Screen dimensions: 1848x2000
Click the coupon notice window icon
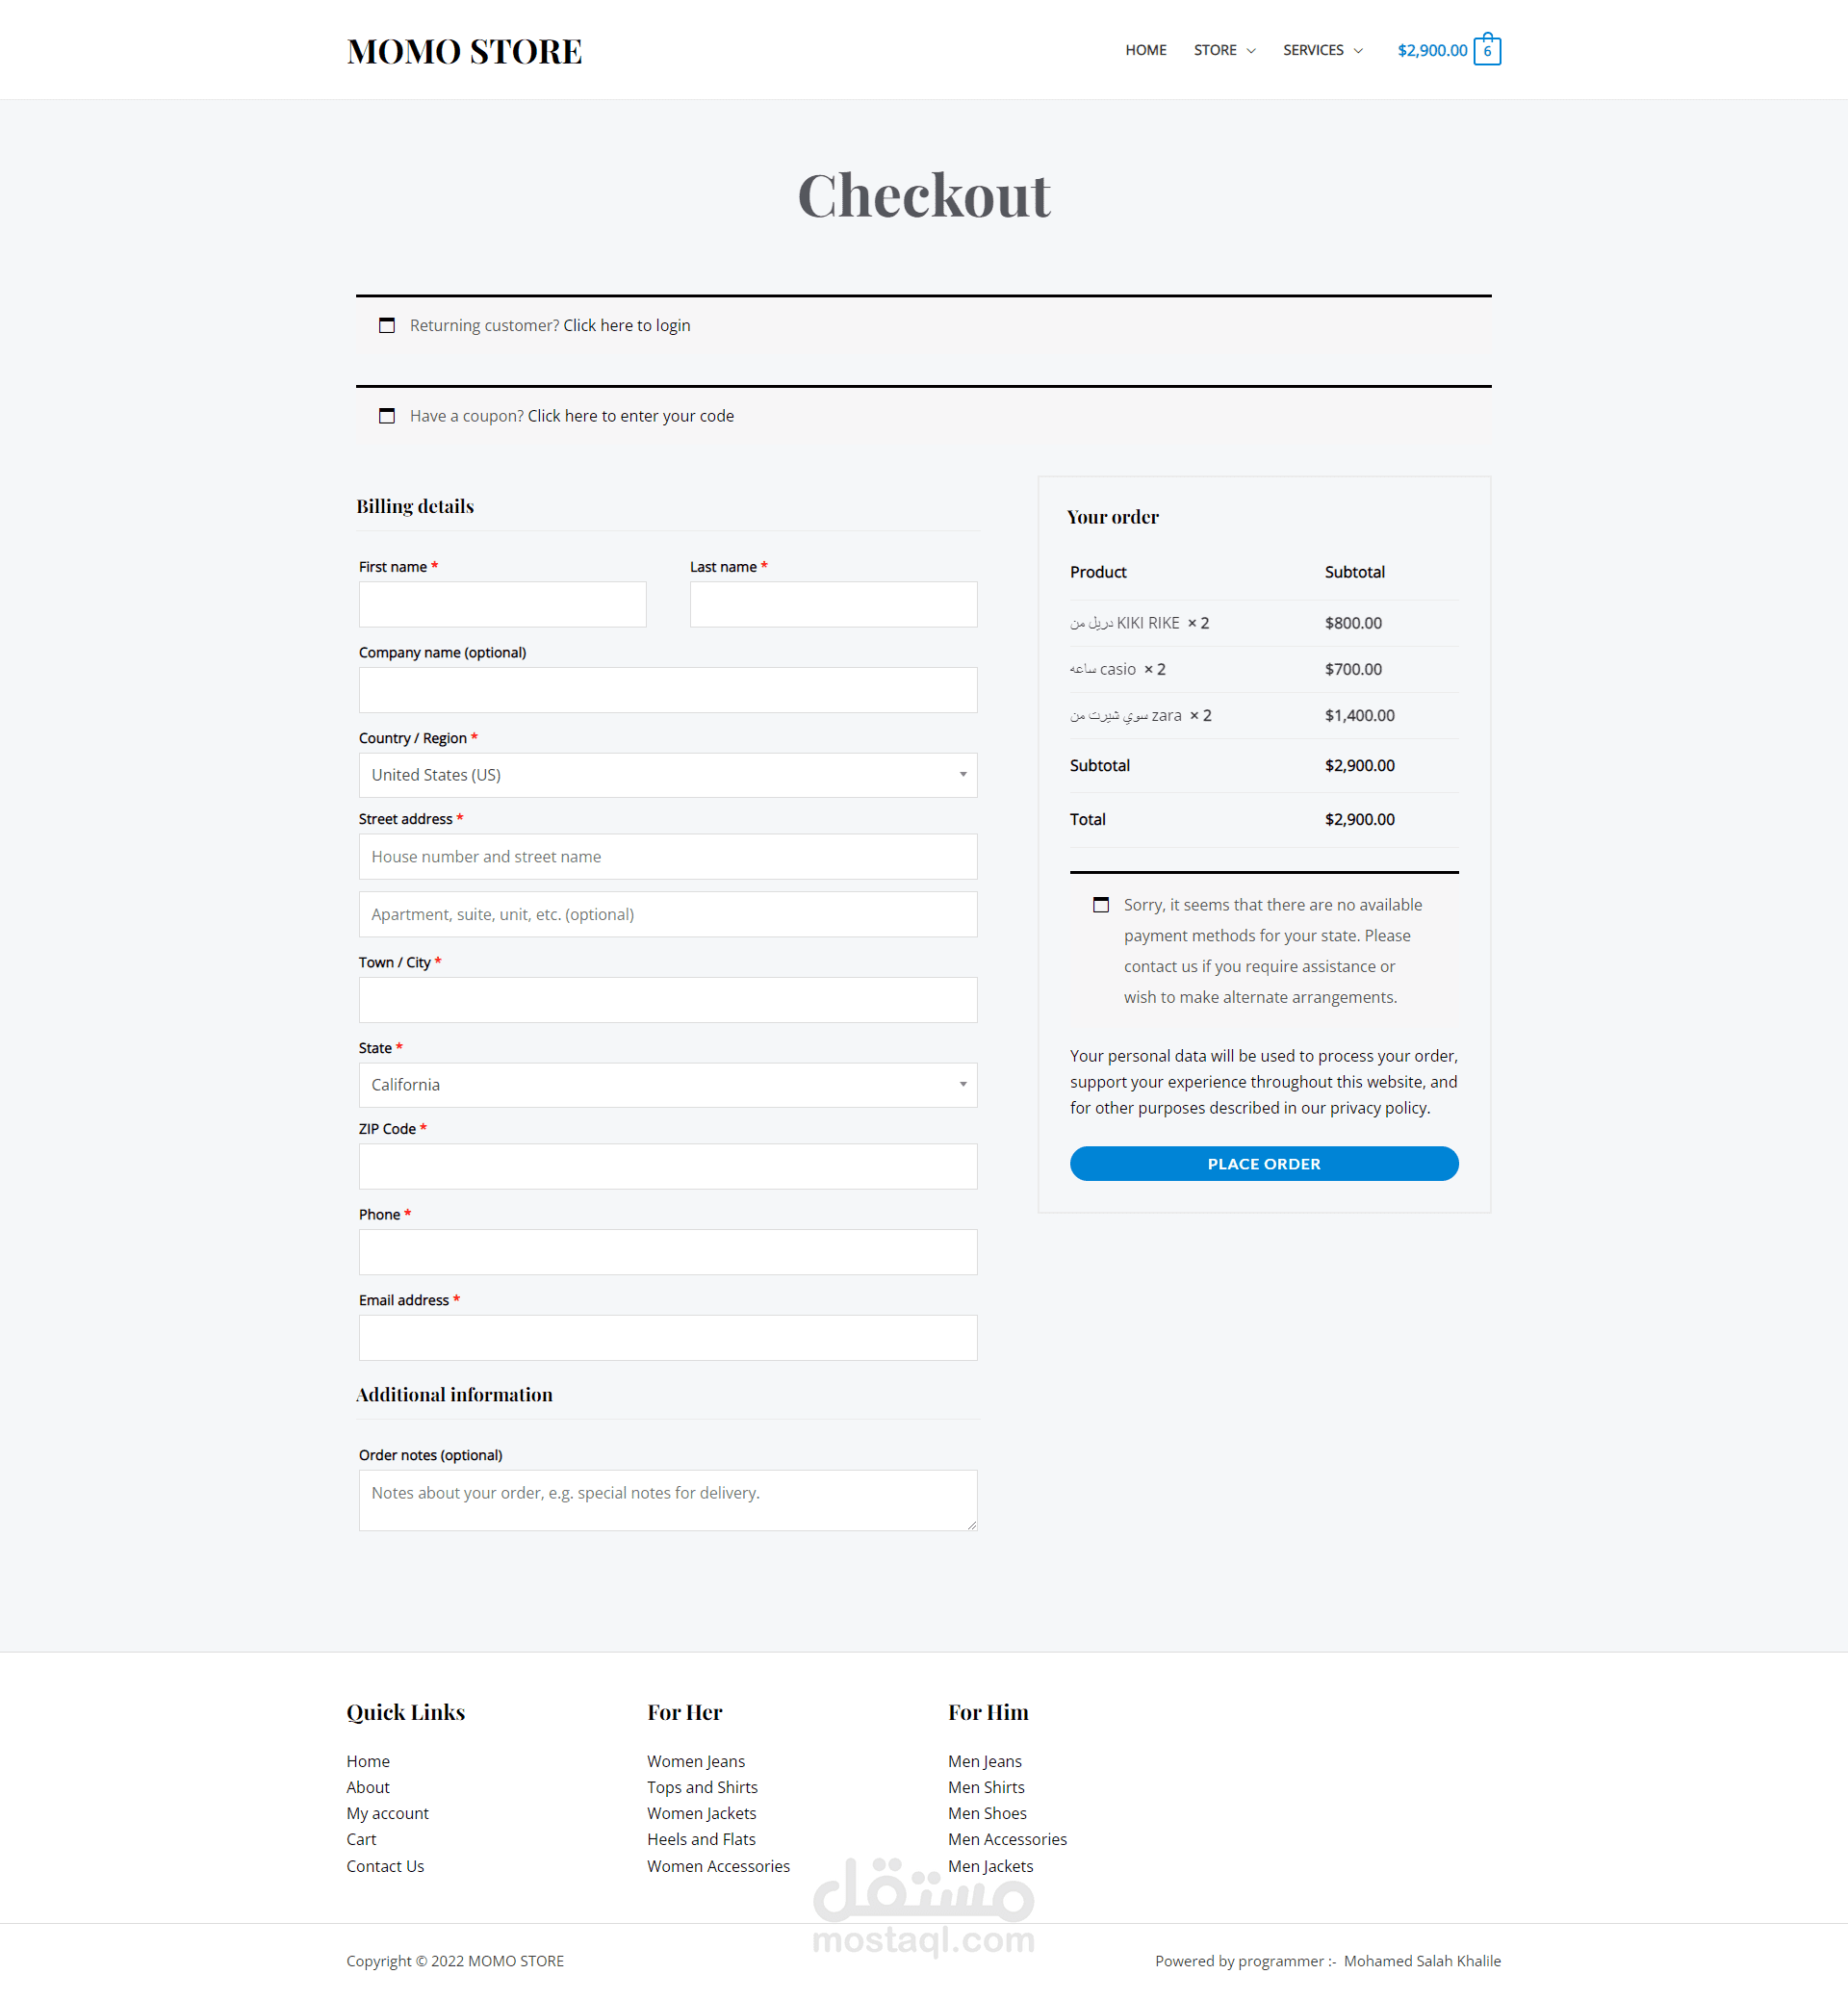coord(387,416)
